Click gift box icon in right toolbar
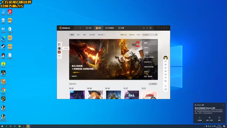Screen dimensions: 227x128 pyautogui.click(x=165, y=65)
